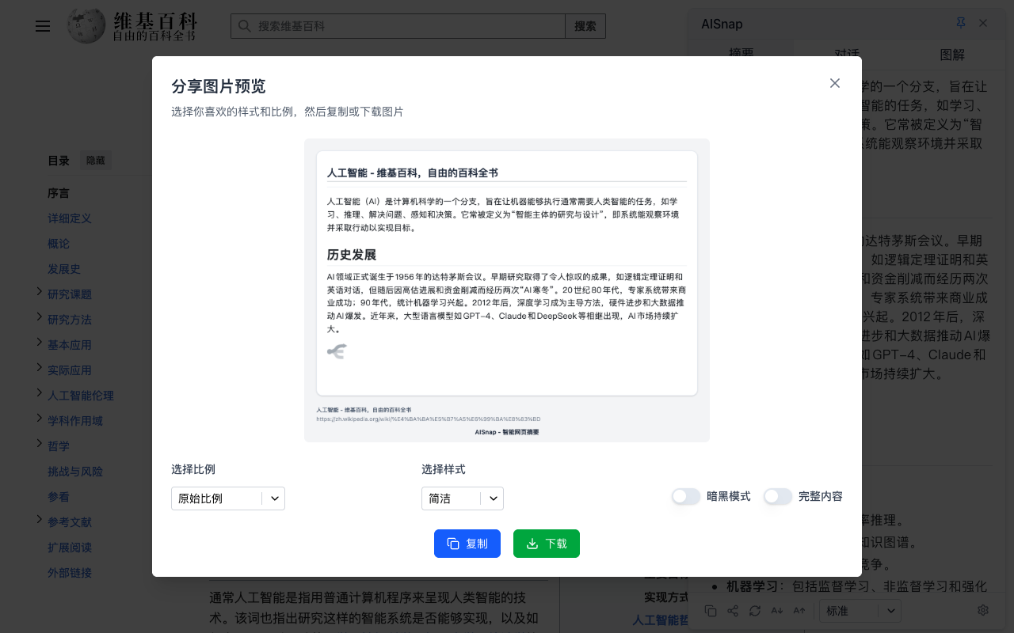Click the 隐藏 button beside 目录
The image size is (1014, 633).
click(95, 161)
